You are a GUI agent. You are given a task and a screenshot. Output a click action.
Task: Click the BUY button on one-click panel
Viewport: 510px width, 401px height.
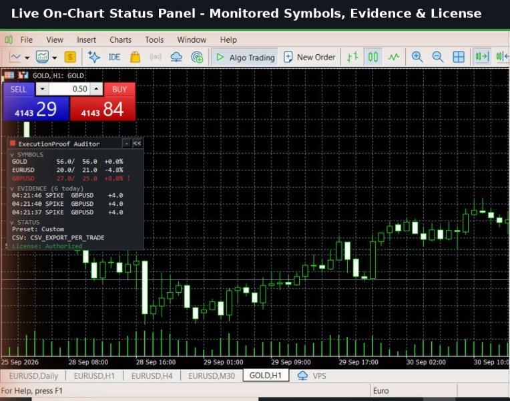coord(119,90)
